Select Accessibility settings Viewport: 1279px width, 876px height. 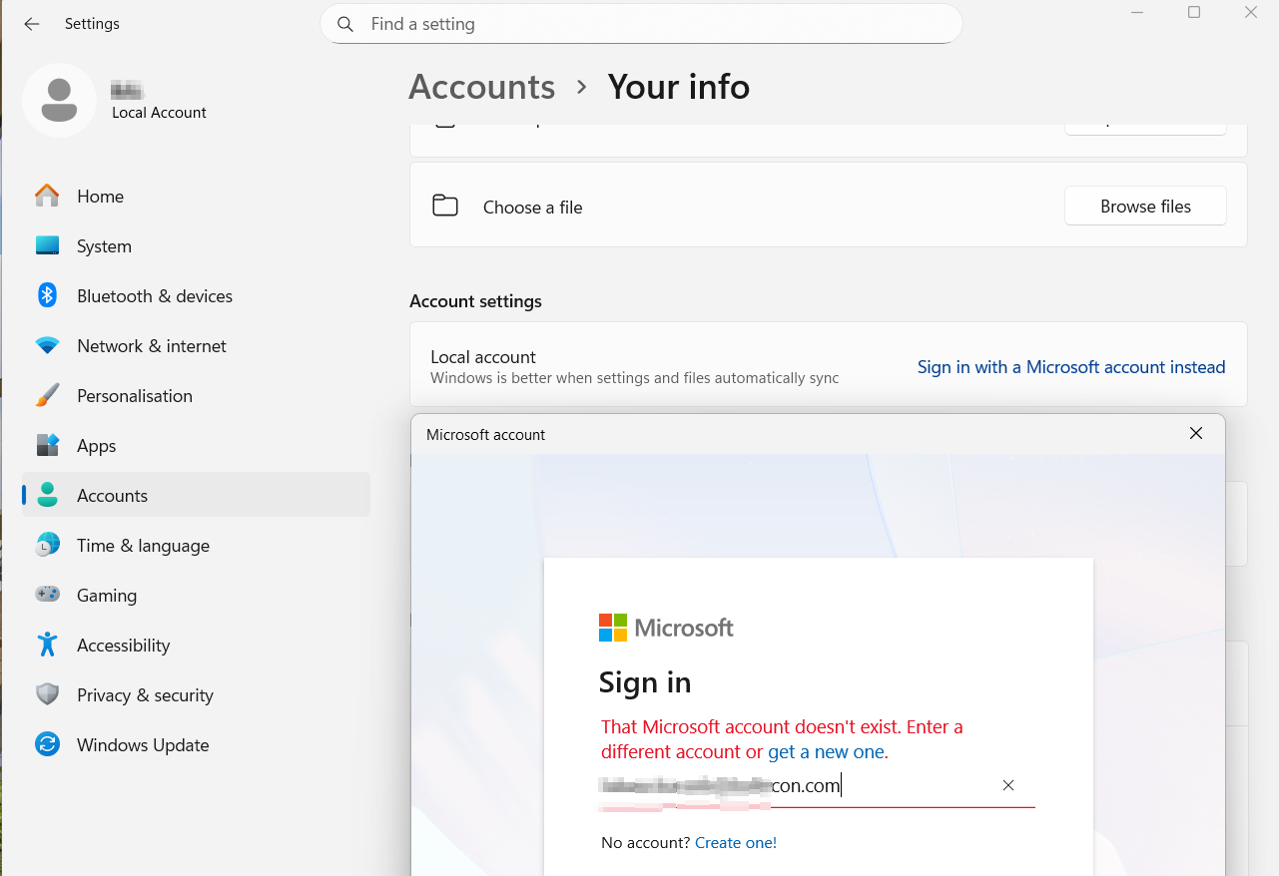click(196, 646)
